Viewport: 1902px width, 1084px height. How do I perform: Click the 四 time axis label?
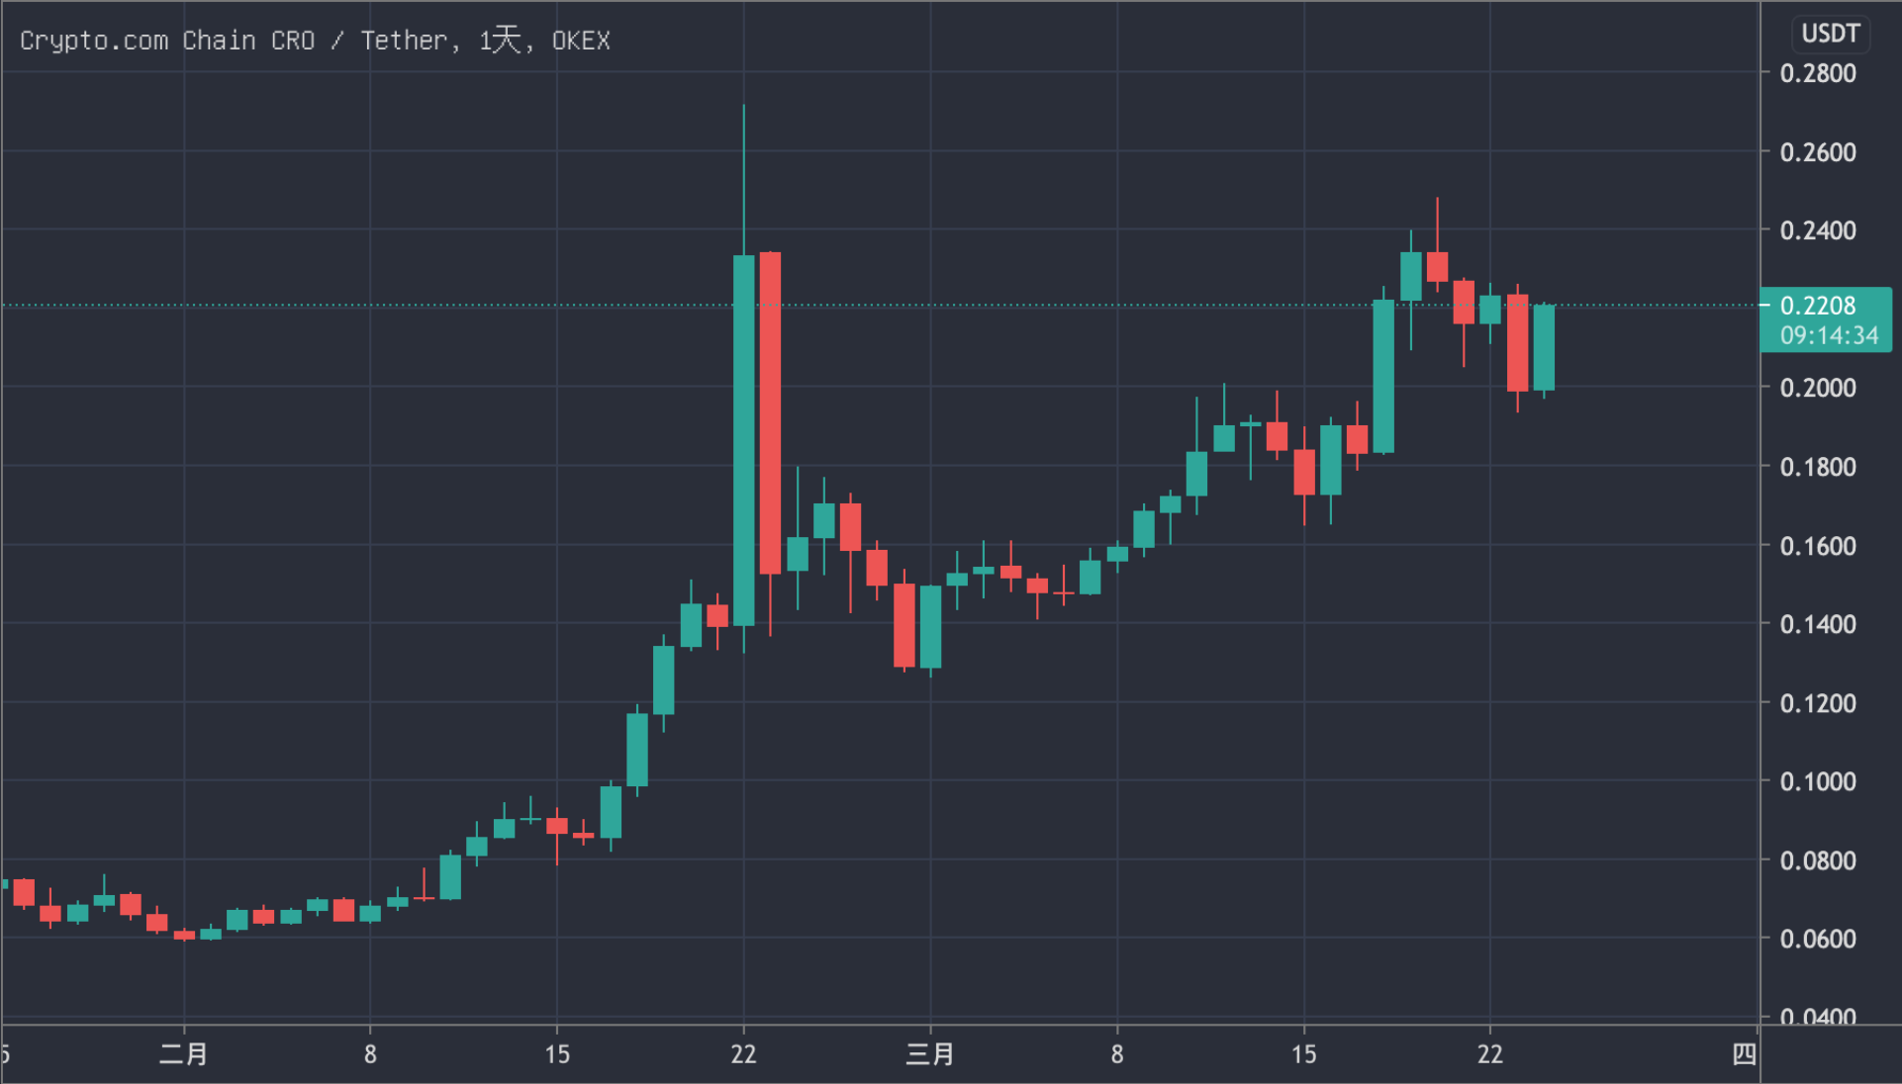[1744, 1054]
